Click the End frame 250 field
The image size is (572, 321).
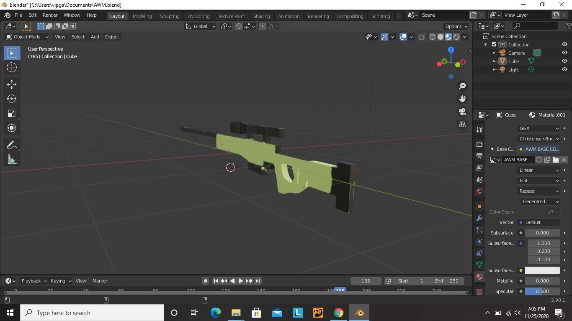click(x=446, y=281)
